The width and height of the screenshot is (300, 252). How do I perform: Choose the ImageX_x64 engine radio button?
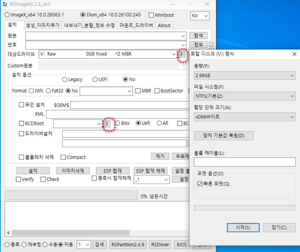click(7, 15)
